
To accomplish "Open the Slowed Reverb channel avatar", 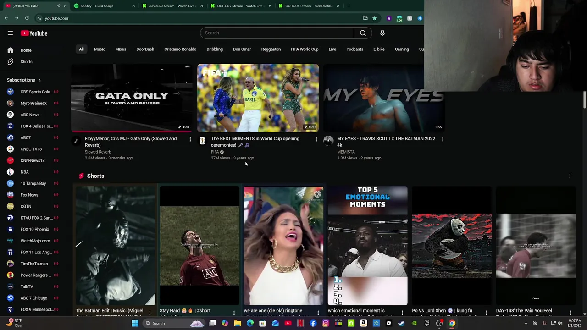I will [76, 141].
